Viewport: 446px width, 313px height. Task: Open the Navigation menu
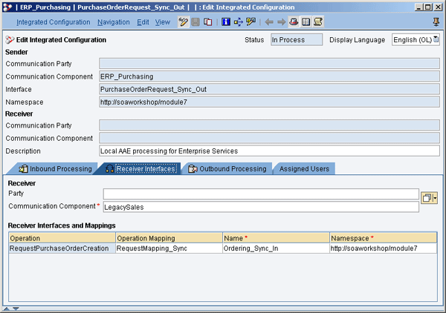[x=113, y=22]
